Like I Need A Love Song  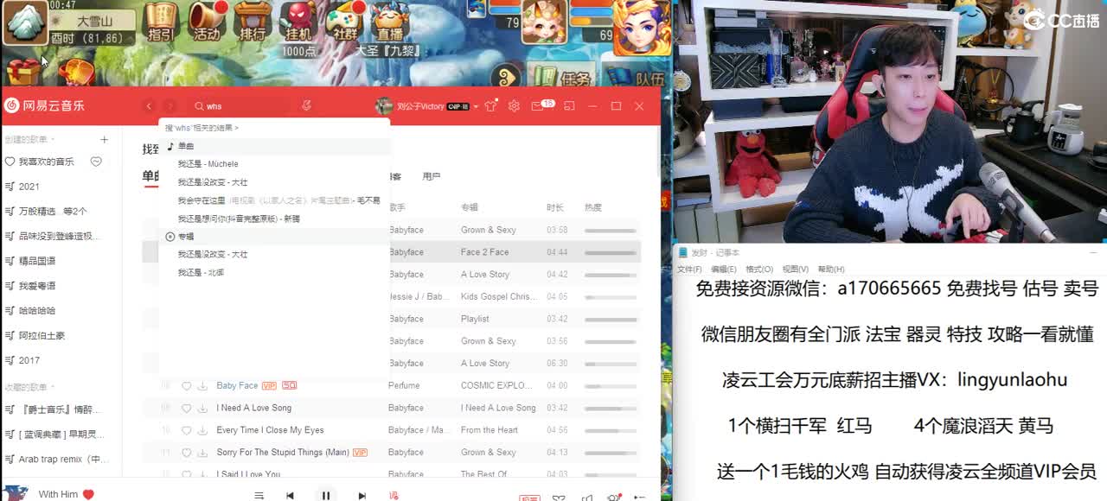coord(186,408)
